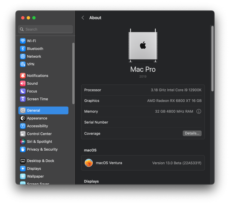Click 'Version 13.0 Beta (22A5331f)' text
Viewport: 230px width, 205px height.
pyautogui.click(x=177, y=163)
